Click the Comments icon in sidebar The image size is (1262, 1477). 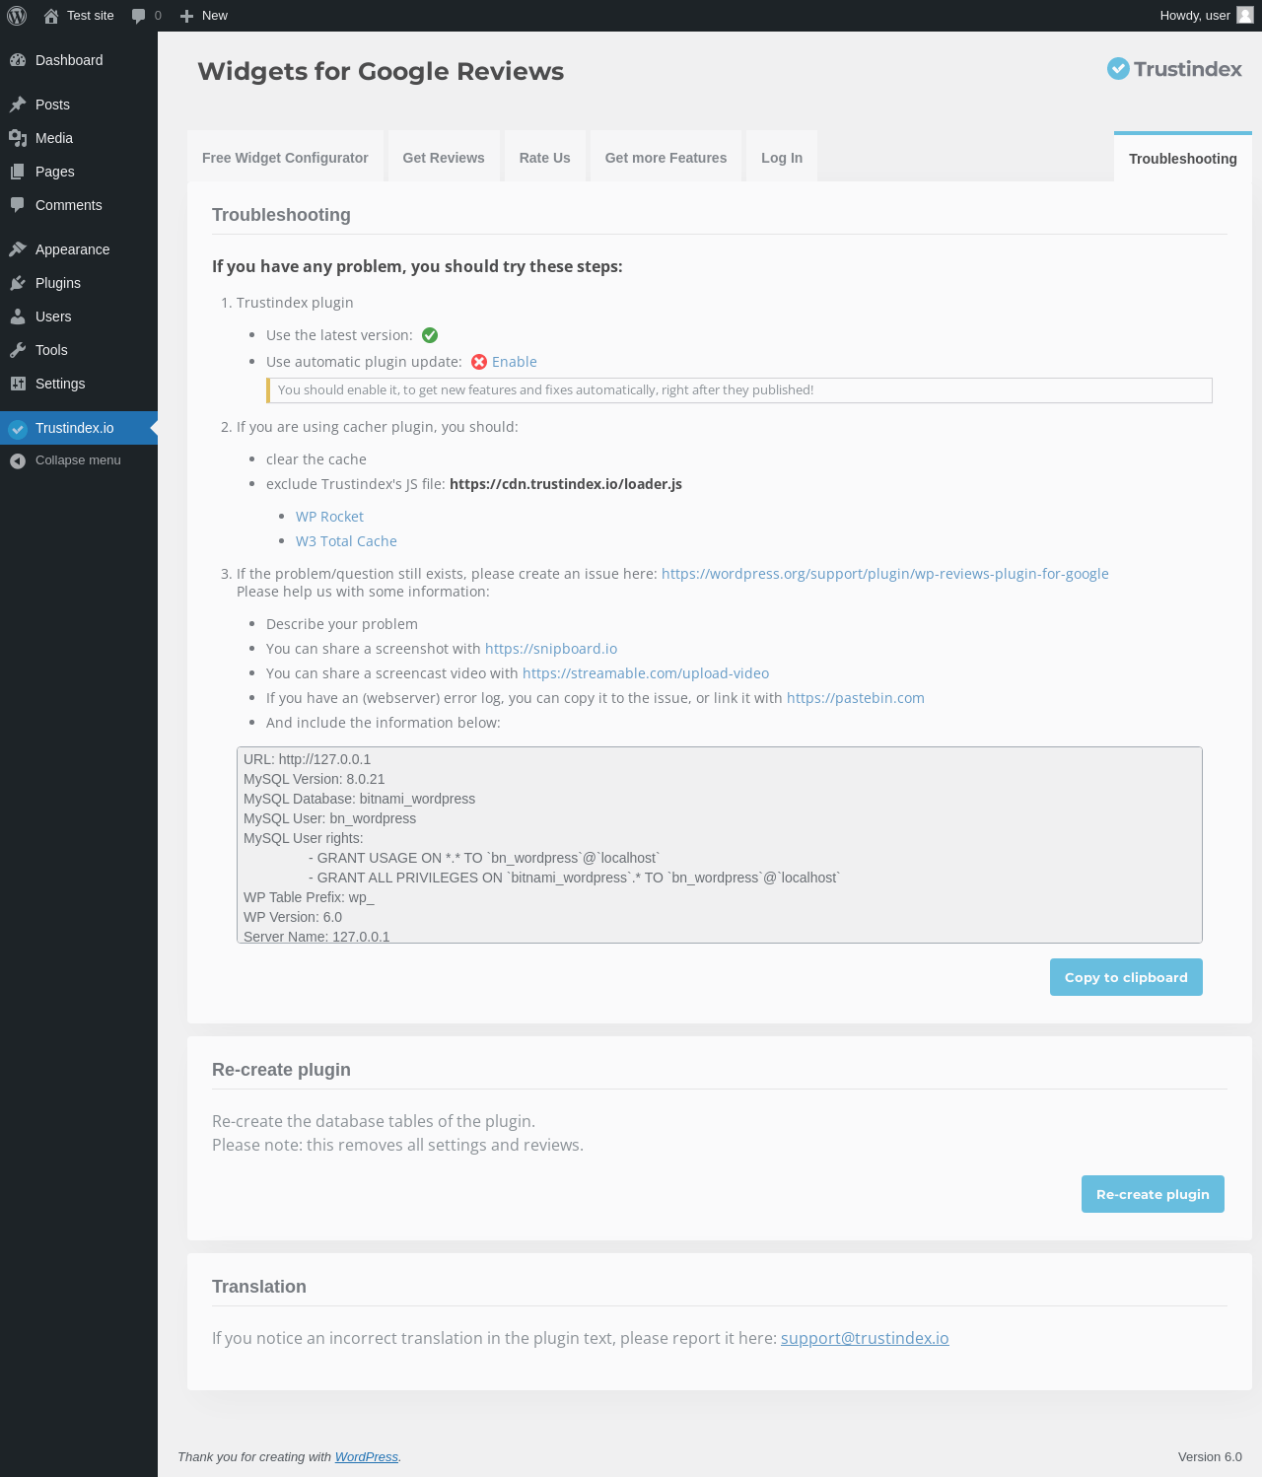[x=18, y=205]
